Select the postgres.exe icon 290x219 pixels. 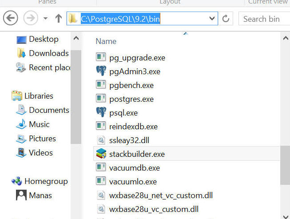tap(101, 99)
